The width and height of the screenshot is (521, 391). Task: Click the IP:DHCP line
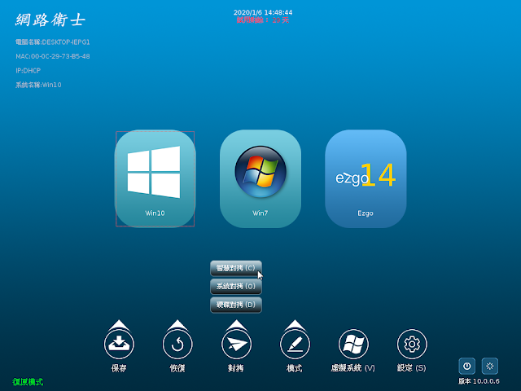[x=28, y=71]
